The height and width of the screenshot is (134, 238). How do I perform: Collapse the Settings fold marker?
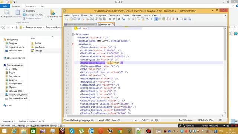tap(73, 35)
